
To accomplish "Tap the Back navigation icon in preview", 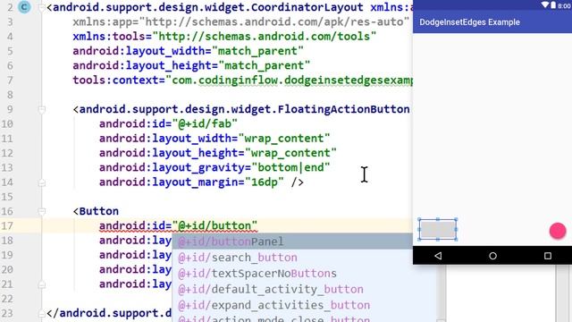I will [x=438, y=256].
